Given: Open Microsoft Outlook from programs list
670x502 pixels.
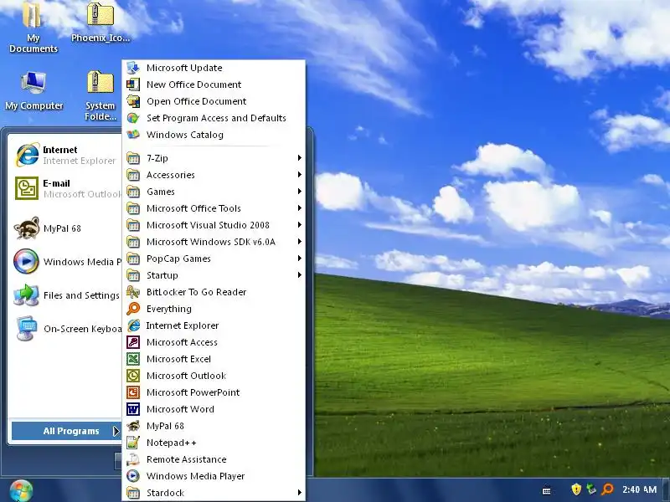Looking at the screenshot, I should pos(214,376).
